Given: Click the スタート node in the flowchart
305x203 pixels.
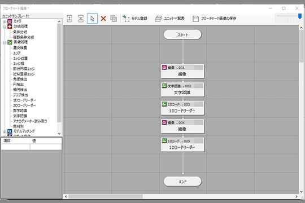Looking at the screenshot, I should 182,35.
